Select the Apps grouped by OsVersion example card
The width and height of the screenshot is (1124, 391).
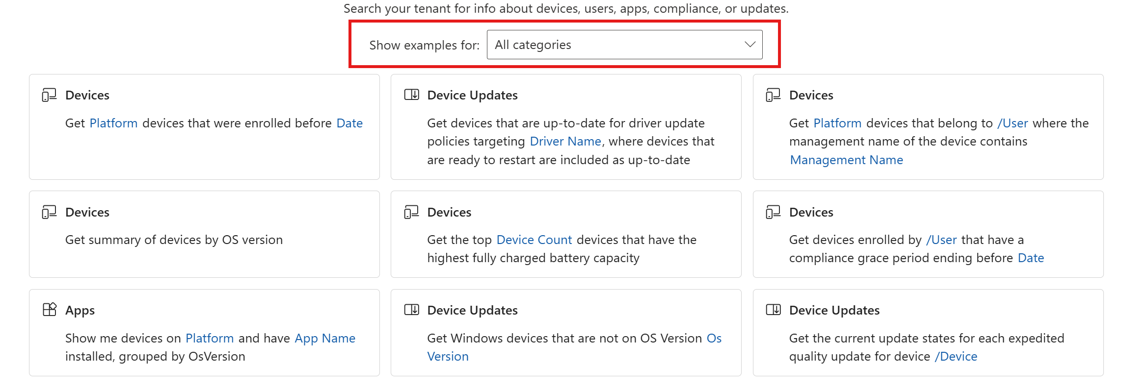[204, 333]
